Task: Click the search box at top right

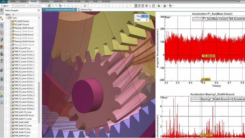Action: point(241,2)
